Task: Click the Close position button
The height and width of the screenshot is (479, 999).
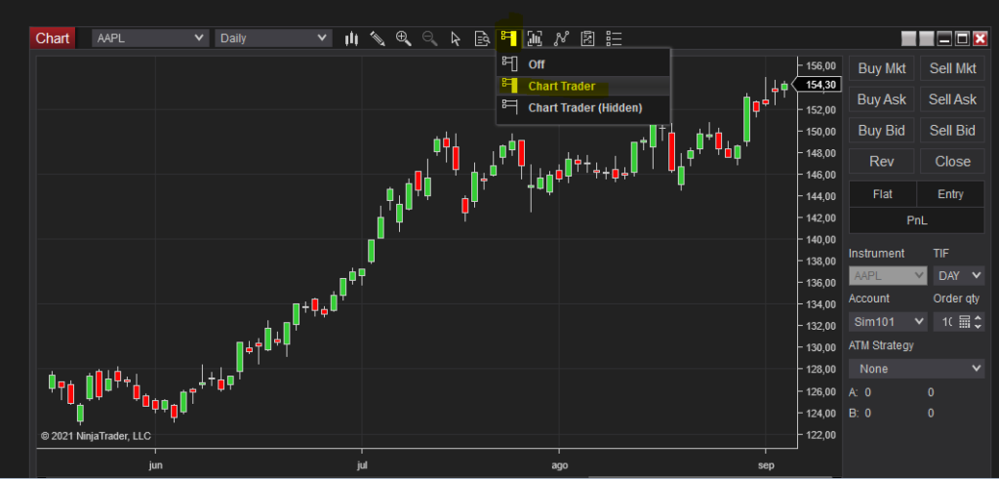Action: click(x=952, y=161)
